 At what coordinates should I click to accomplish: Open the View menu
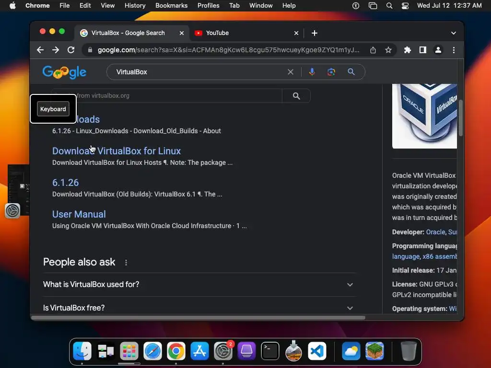click(107, 6)
